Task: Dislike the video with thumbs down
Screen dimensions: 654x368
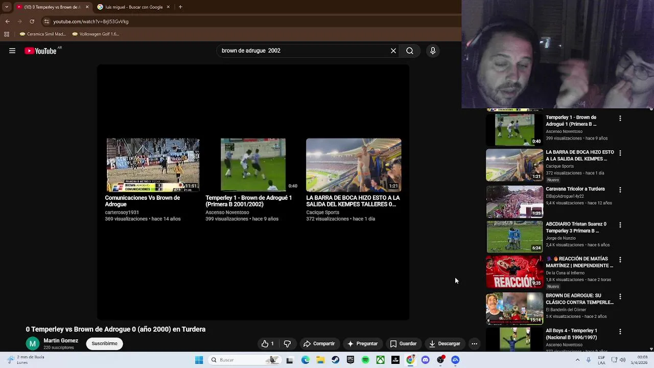Action: click(287, 343)
